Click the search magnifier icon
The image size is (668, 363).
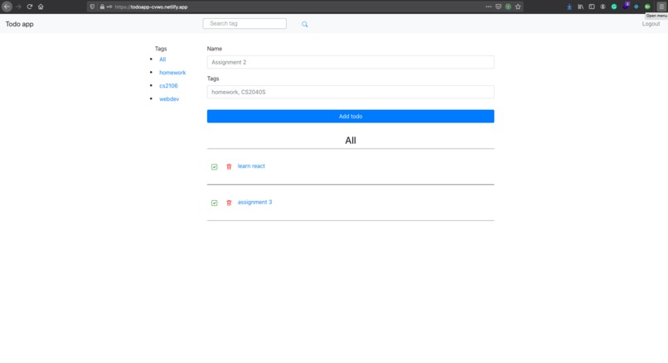tap(305, 24)
